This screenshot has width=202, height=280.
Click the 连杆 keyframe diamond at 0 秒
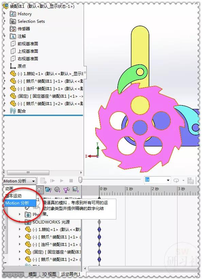(99, 245)
